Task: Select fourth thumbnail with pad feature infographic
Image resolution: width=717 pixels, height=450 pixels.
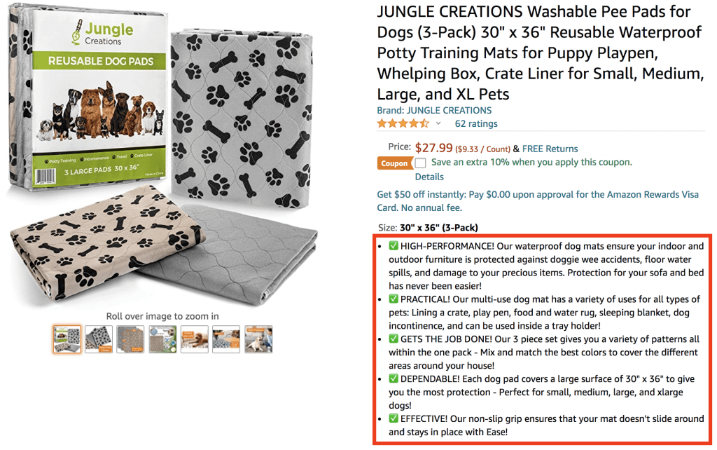Action: tap(162, 339)
